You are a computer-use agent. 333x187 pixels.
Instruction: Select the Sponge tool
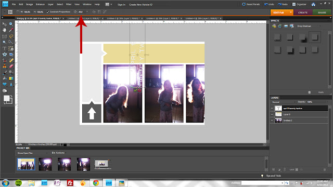[5, 91]
